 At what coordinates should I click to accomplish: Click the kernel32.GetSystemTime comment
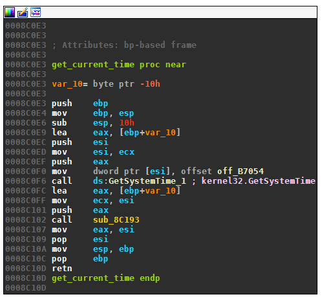pos(259,181)
